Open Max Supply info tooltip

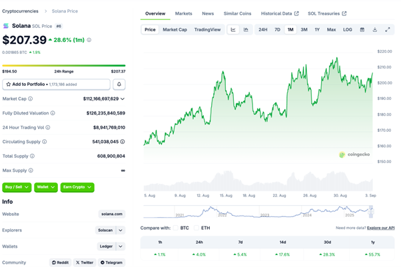pyautogui.click(x=31, y=170)
